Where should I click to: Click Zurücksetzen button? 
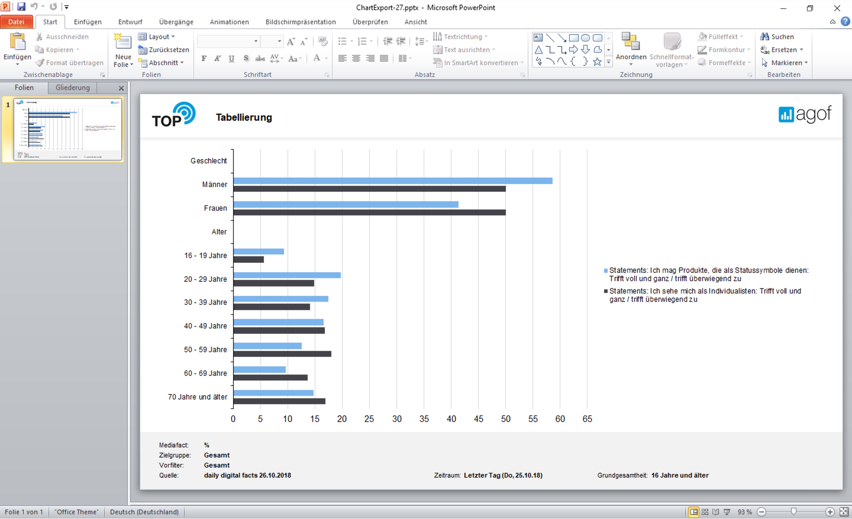[164, 50]
